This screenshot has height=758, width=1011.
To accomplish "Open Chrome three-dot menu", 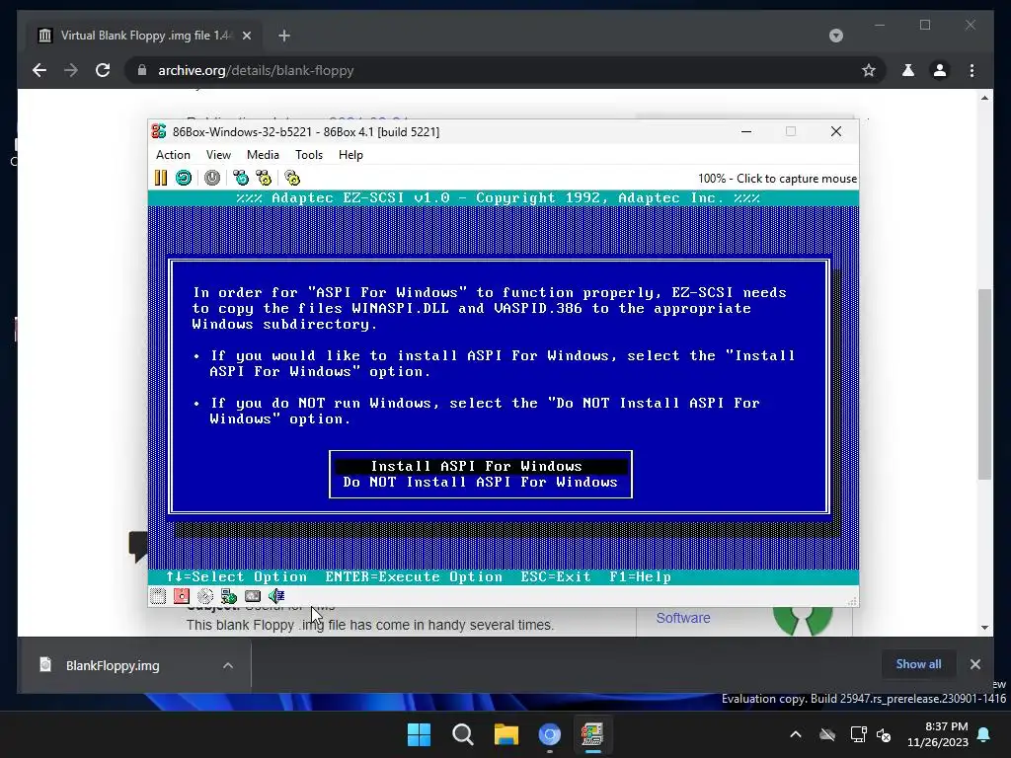I will (x=972, y=70).
